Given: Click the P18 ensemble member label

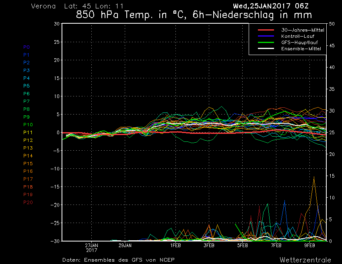Looking at the screenshot, I should 28,187.
